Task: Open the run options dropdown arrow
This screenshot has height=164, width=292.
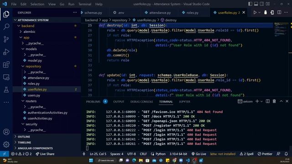Action: [259, 12]
